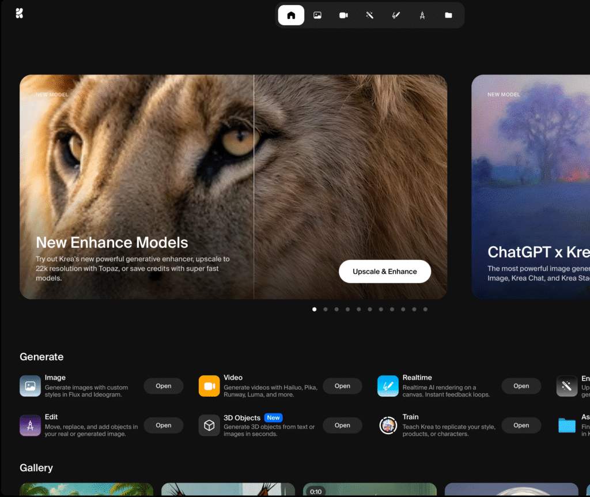Viewport: 590px width, 497px height.
Task: Click the Train circular icon
Action: point(388,426)
